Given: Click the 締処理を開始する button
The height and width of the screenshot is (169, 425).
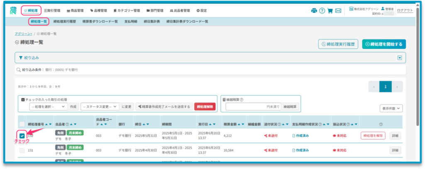Looking at the screenshot, I should tap(384, 44).
